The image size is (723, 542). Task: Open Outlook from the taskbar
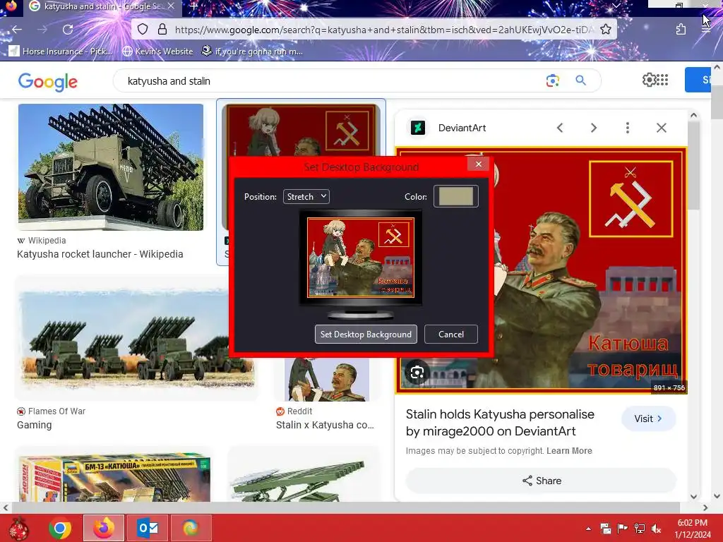point(148,528)
